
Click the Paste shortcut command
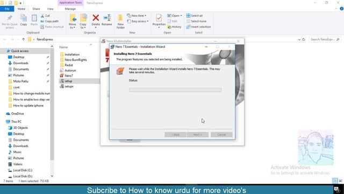coord(52,26)
